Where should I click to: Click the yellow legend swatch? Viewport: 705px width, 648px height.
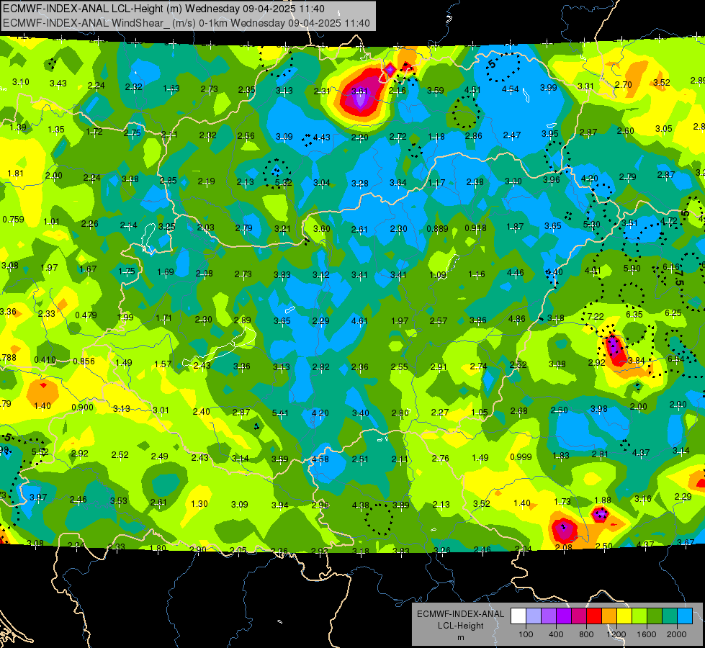624,616
